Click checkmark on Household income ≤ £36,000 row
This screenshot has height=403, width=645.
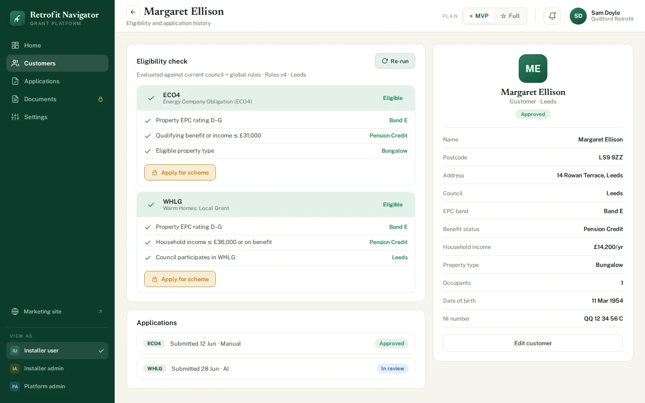coord(148,242)
